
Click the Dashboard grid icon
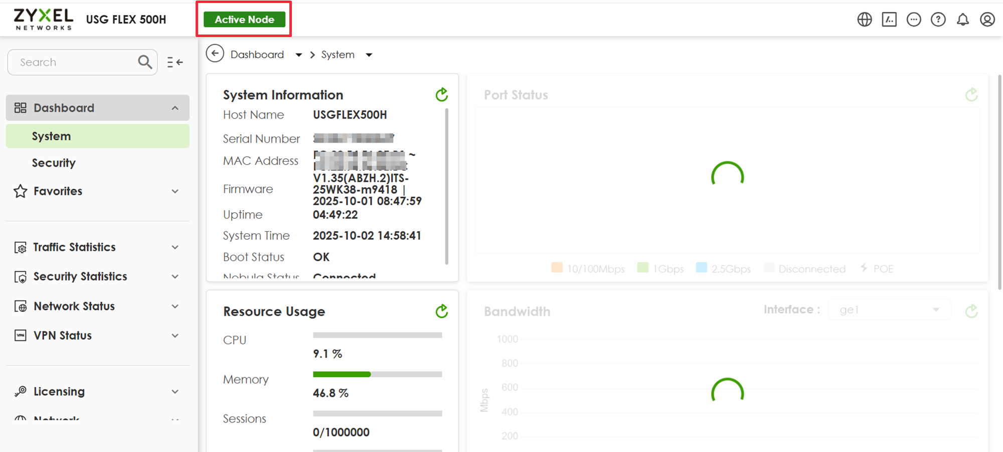[21, 108]
